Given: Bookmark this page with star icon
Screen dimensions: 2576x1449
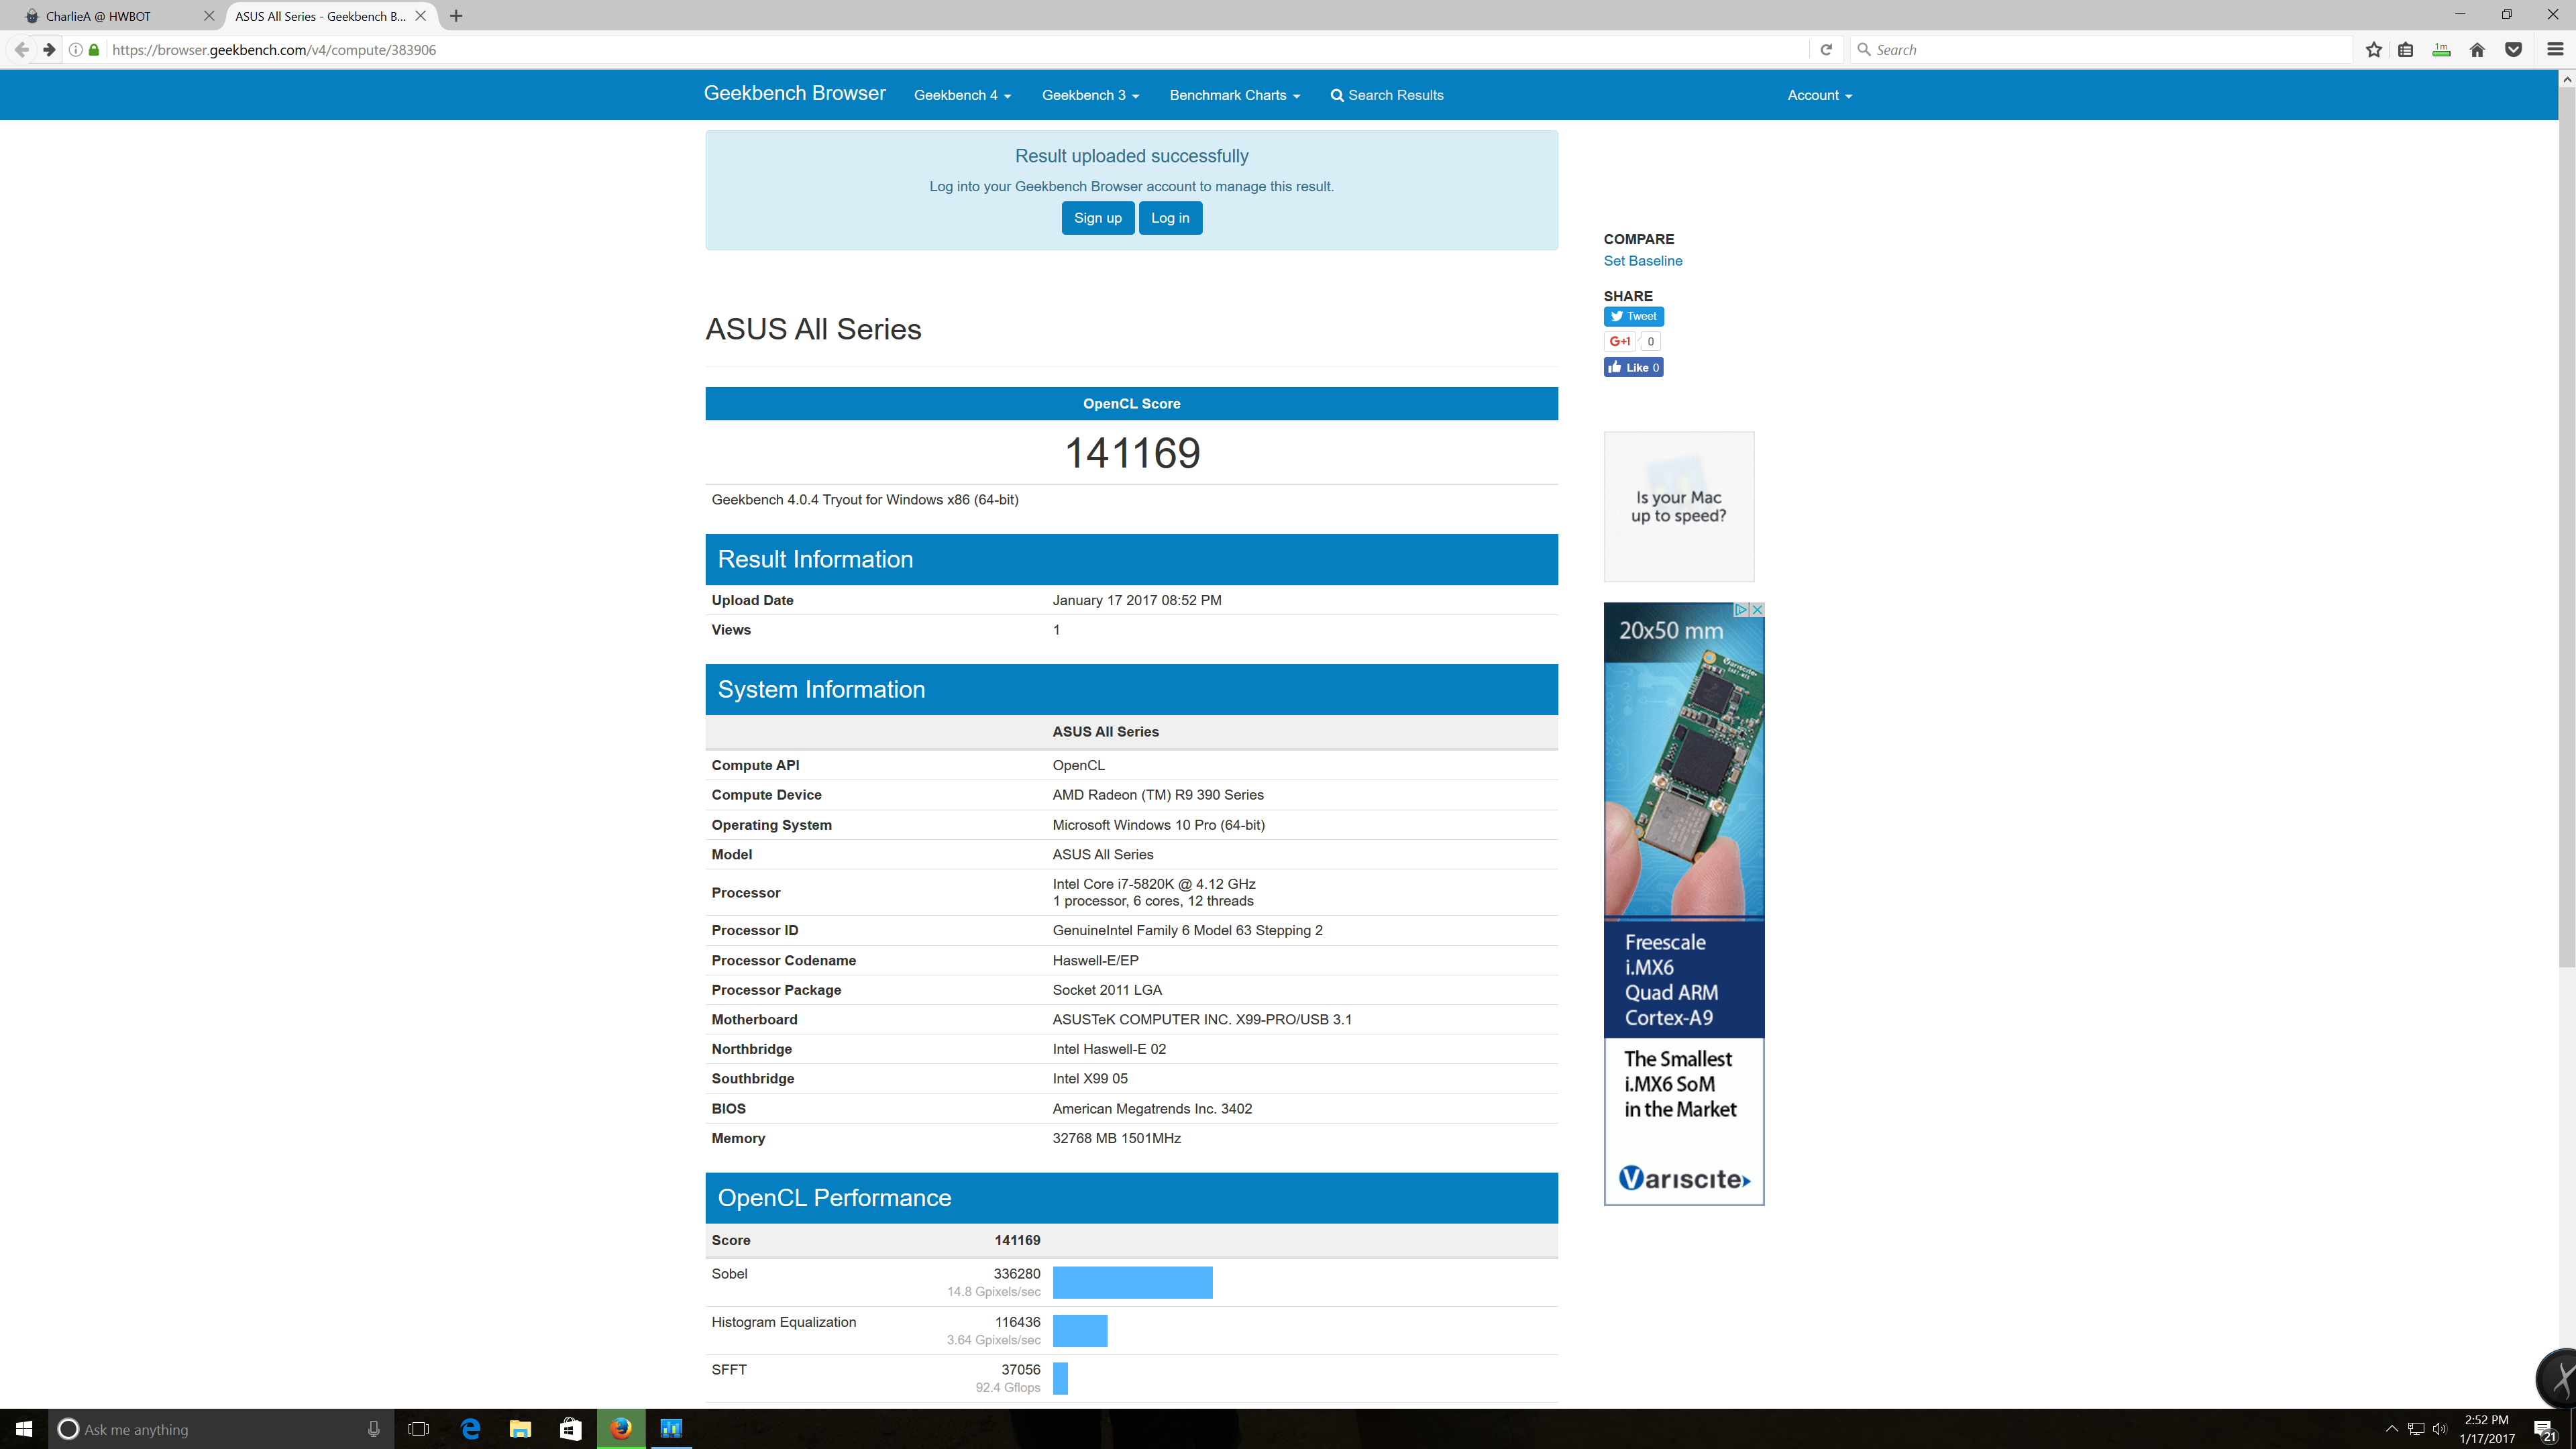Looking at the screenshot, I should 2374,49.
